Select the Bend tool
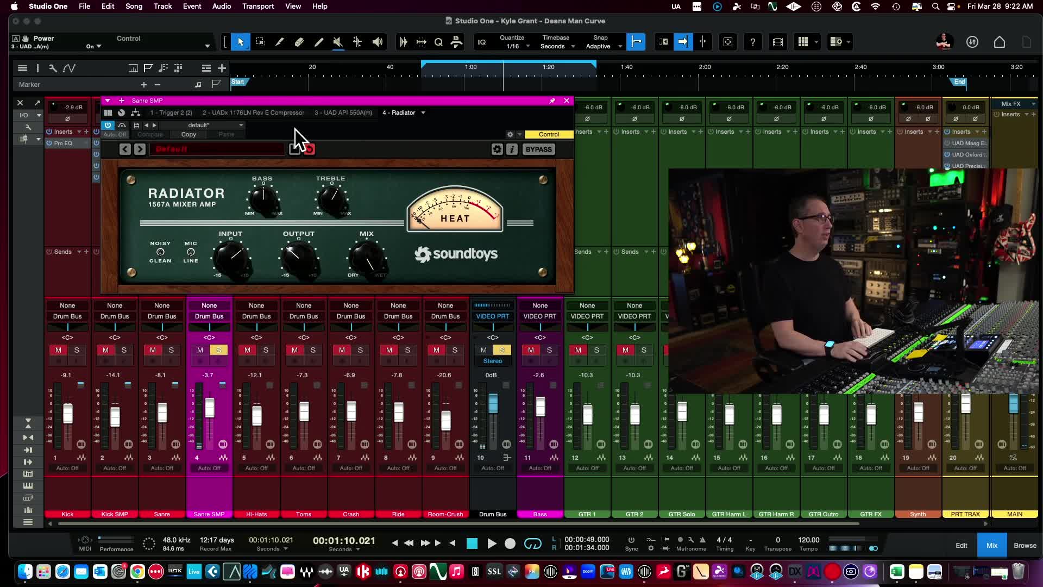Screen dimensions: 1043x587 pyautogui.click(x=357, y=42)
